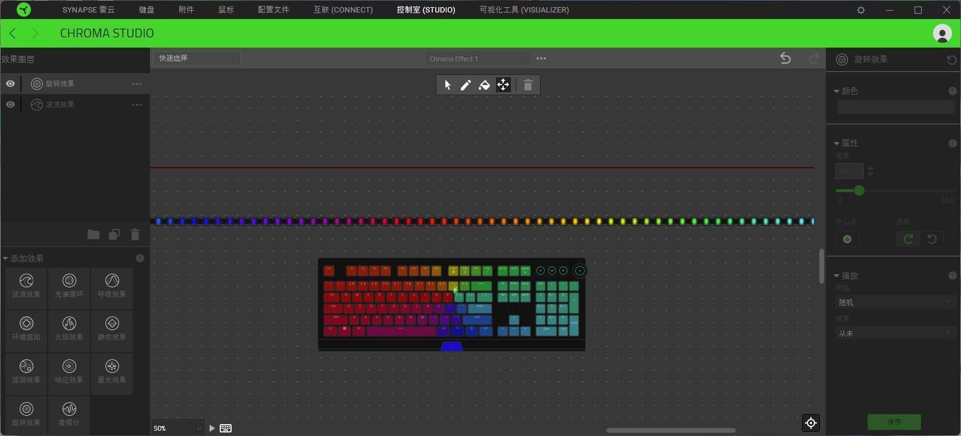Add the 音频计 audio meter effect
The height and width of the screenshot is (436, 961).
(x=69, y=415)
